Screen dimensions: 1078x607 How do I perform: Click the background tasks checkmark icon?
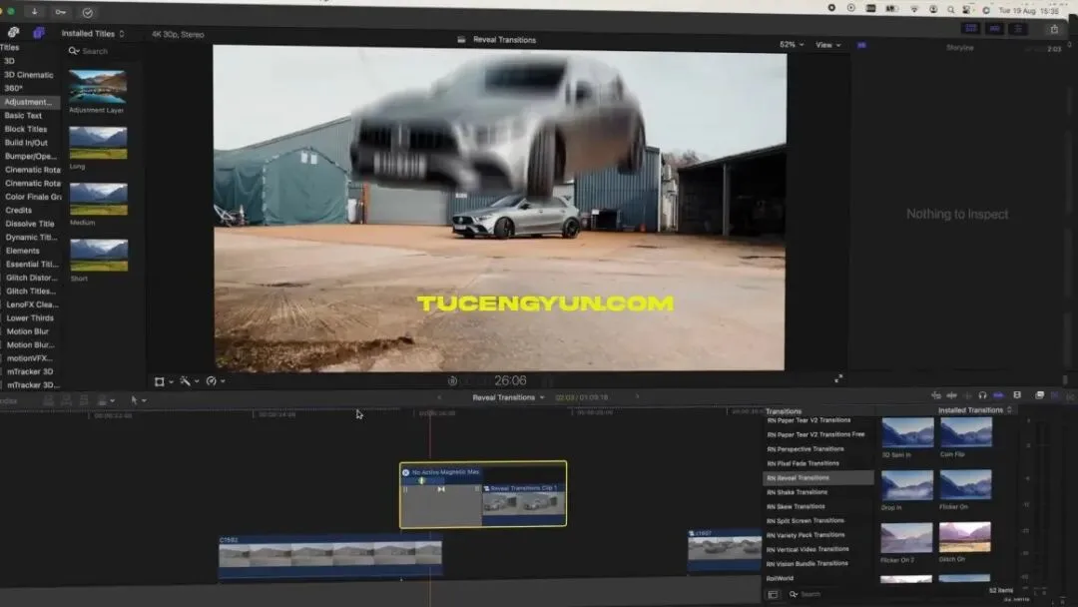point(87,12)
